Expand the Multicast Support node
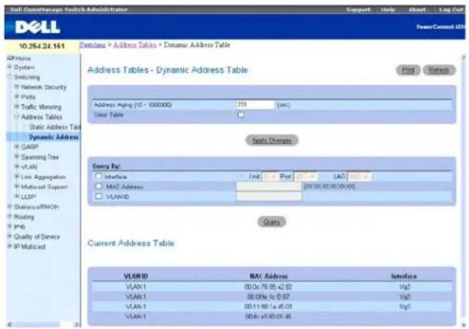This screenshot has height=329, width=469. (17, 187)
